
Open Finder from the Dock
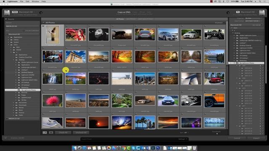click(x=75, y=148)
